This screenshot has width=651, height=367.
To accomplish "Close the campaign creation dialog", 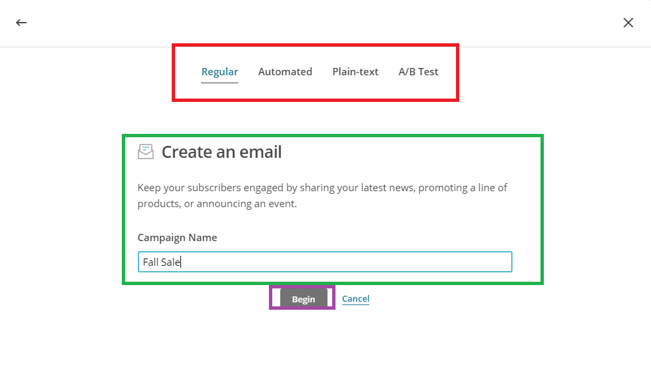I will click(628, 23).
